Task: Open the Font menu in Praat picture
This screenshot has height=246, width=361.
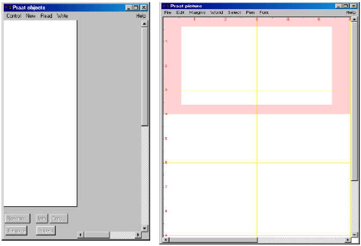Action: [264, 12]
